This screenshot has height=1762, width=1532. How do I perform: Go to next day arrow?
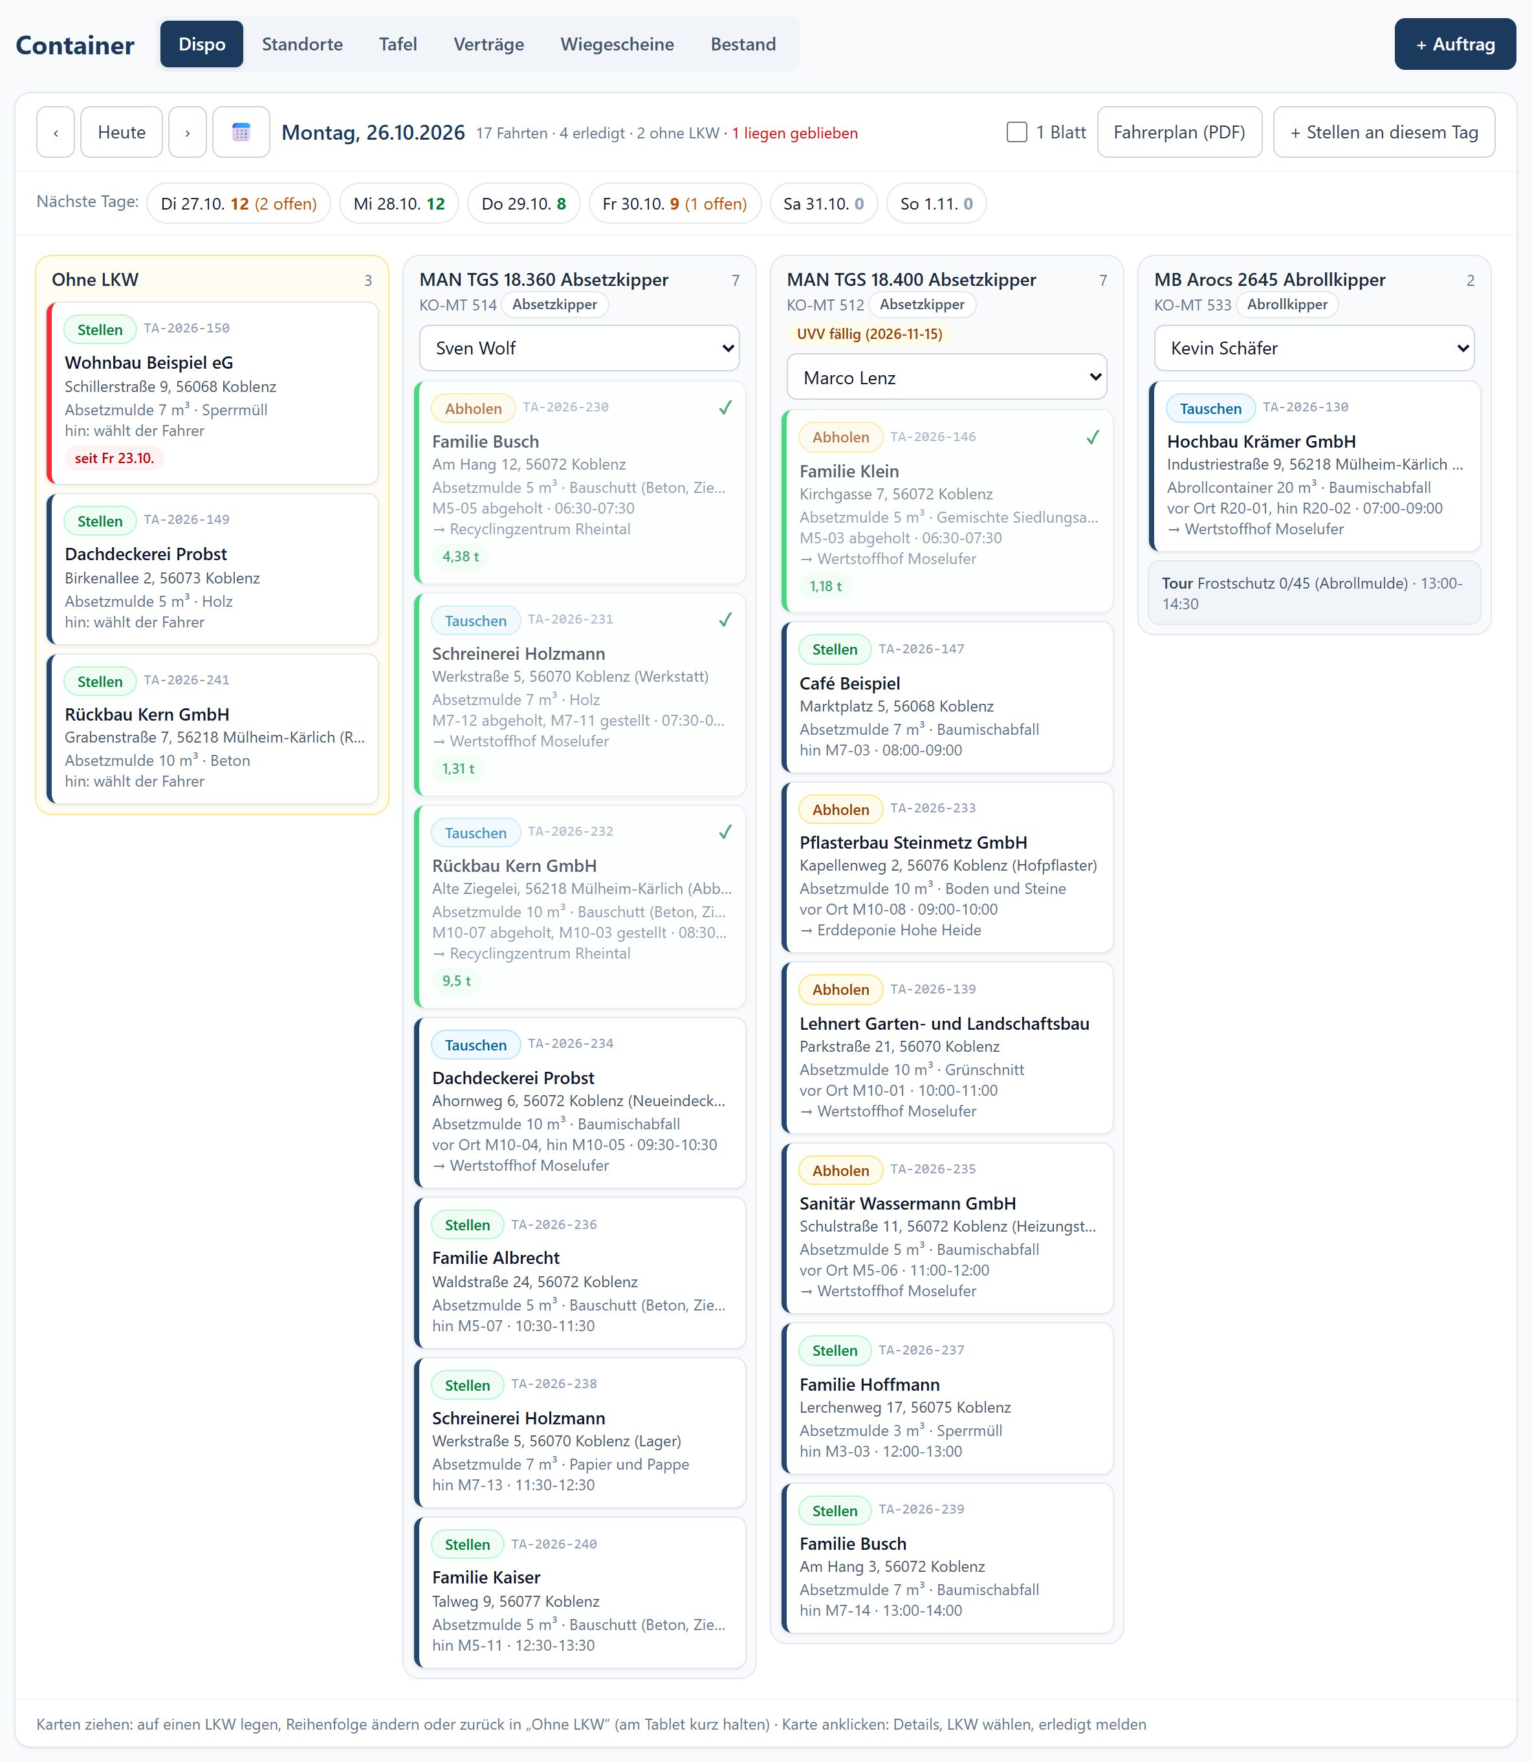pyautogui.click(x=187, y=133)
